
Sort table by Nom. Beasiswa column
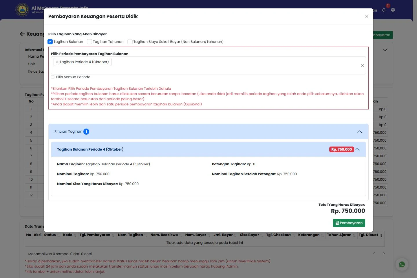coord(166,235)
